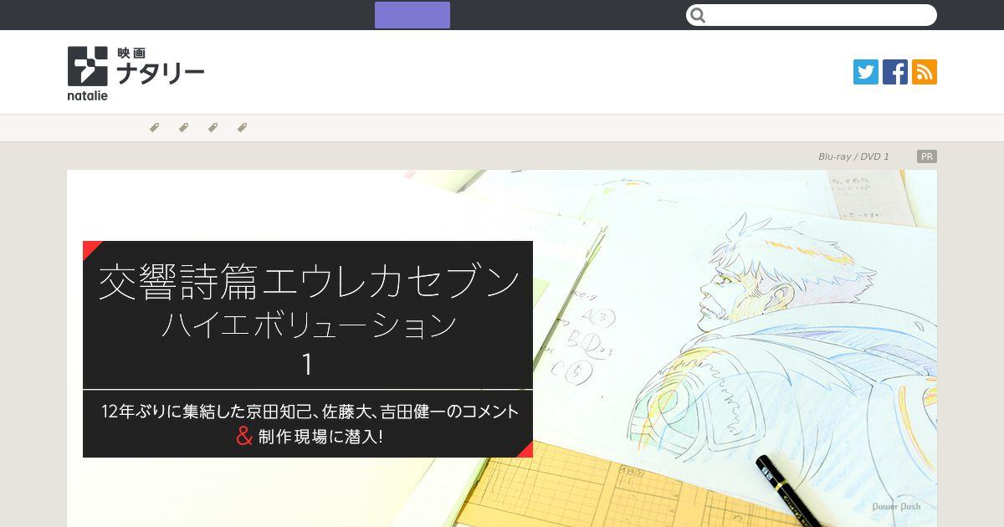Focus the search text field in top bar
This screenshot has width=1004, height=527.
click(x=812, y=15)
